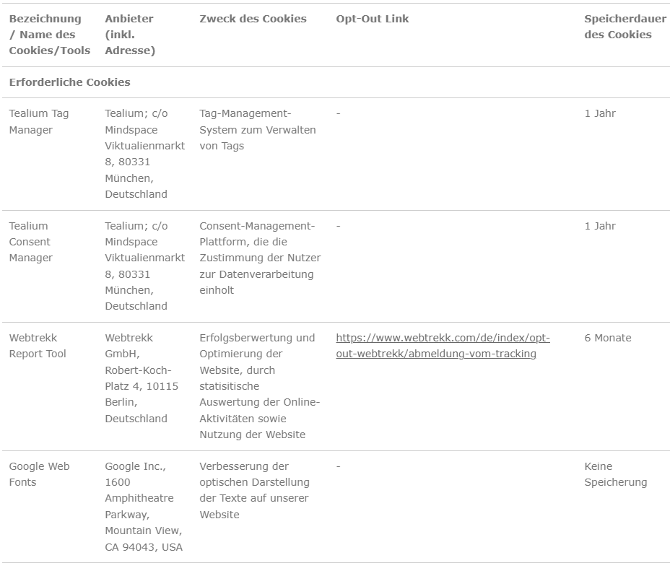Image resolution: width=670 pixels, height=563 pixels.
Task: Select the "Keine Speicherung" duration text
Action: pos(615,474)
